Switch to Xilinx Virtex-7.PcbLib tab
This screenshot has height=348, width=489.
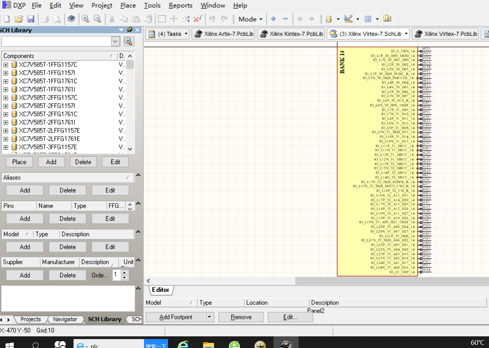point(445,34)
